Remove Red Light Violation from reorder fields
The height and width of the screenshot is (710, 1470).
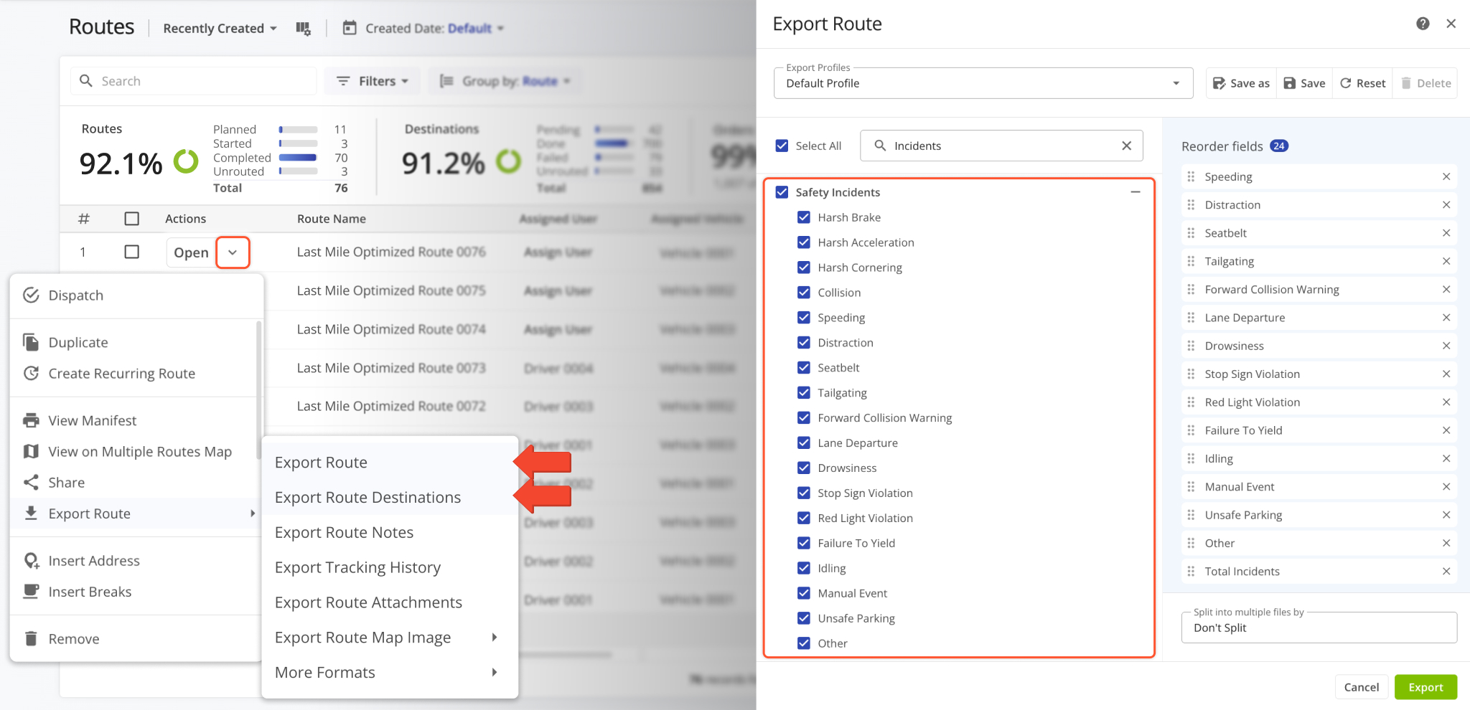coord(1446,402)
